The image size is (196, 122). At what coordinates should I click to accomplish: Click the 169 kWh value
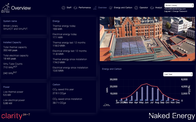tap(57, 29)
